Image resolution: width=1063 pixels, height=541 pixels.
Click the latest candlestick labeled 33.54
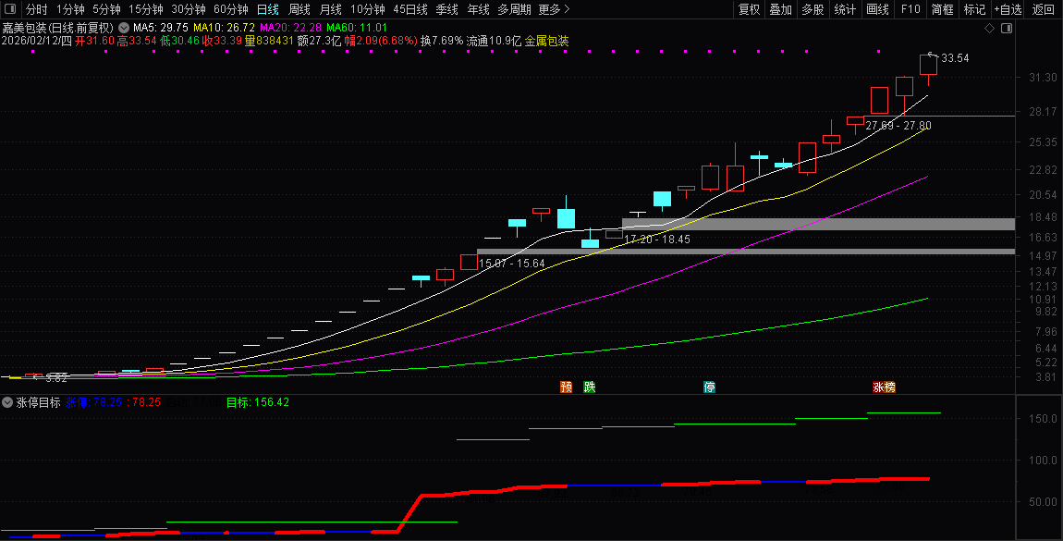click(x=928, y=65)
